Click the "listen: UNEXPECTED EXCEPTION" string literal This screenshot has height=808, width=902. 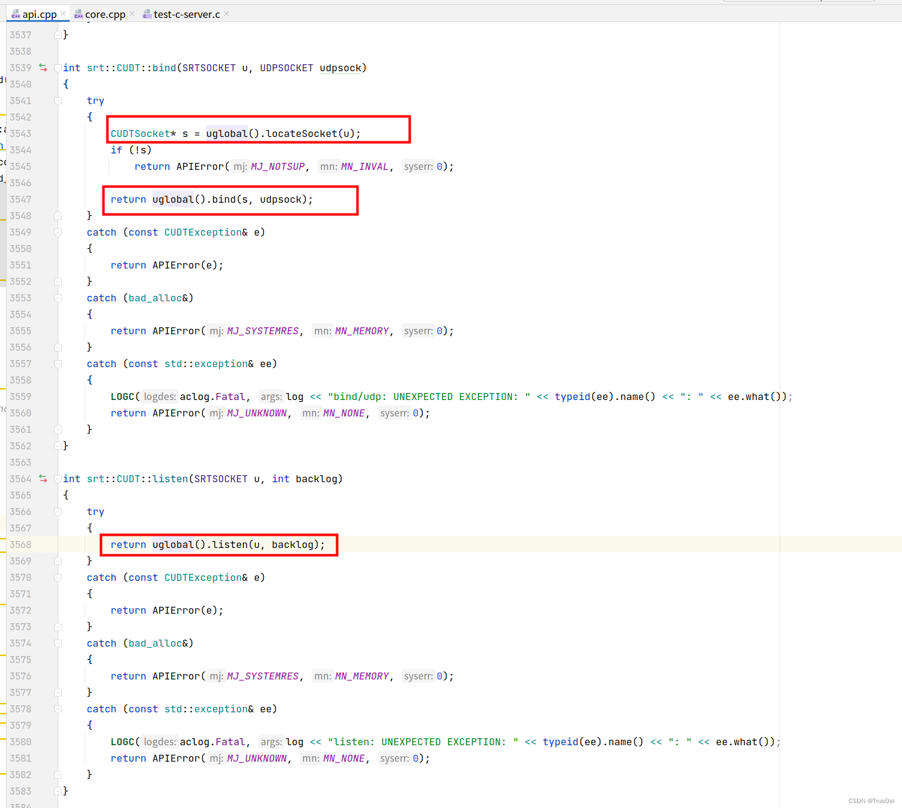coord(423,742)
